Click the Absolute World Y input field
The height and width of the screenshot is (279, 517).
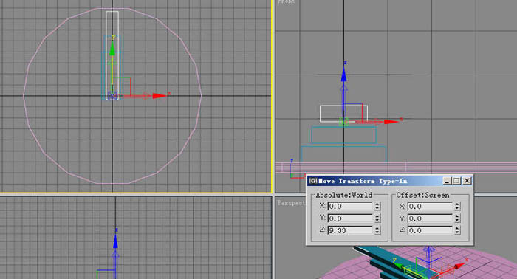click(350, 218)
